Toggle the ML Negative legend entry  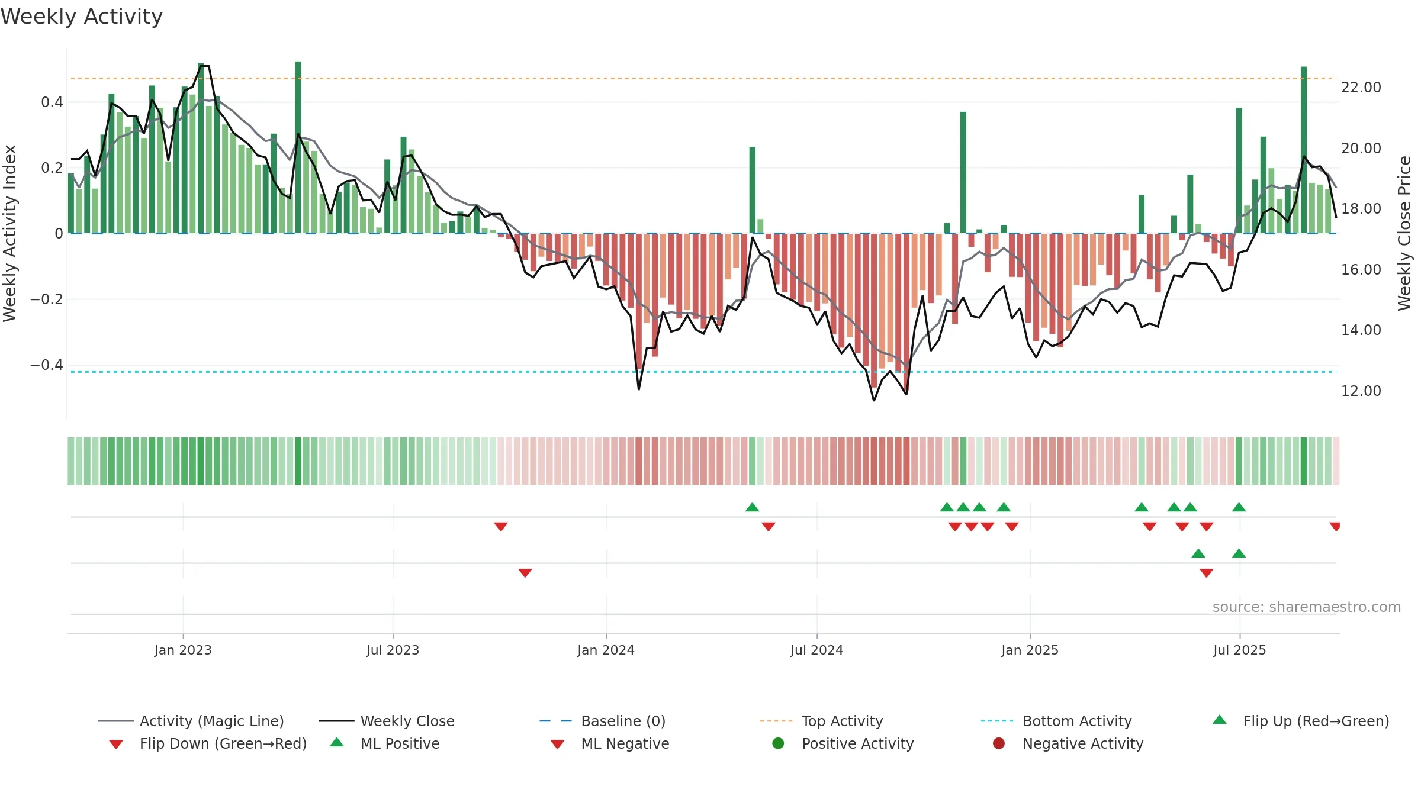click(610, 743)
